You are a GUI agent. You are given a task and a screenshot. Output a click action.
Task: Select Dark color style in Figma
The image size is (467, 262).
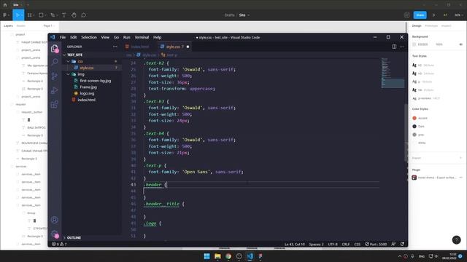point(418,126)
